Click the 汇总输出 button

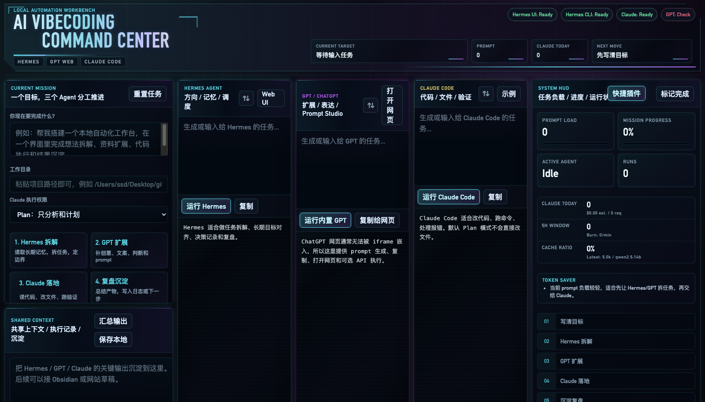pos(113,321)
